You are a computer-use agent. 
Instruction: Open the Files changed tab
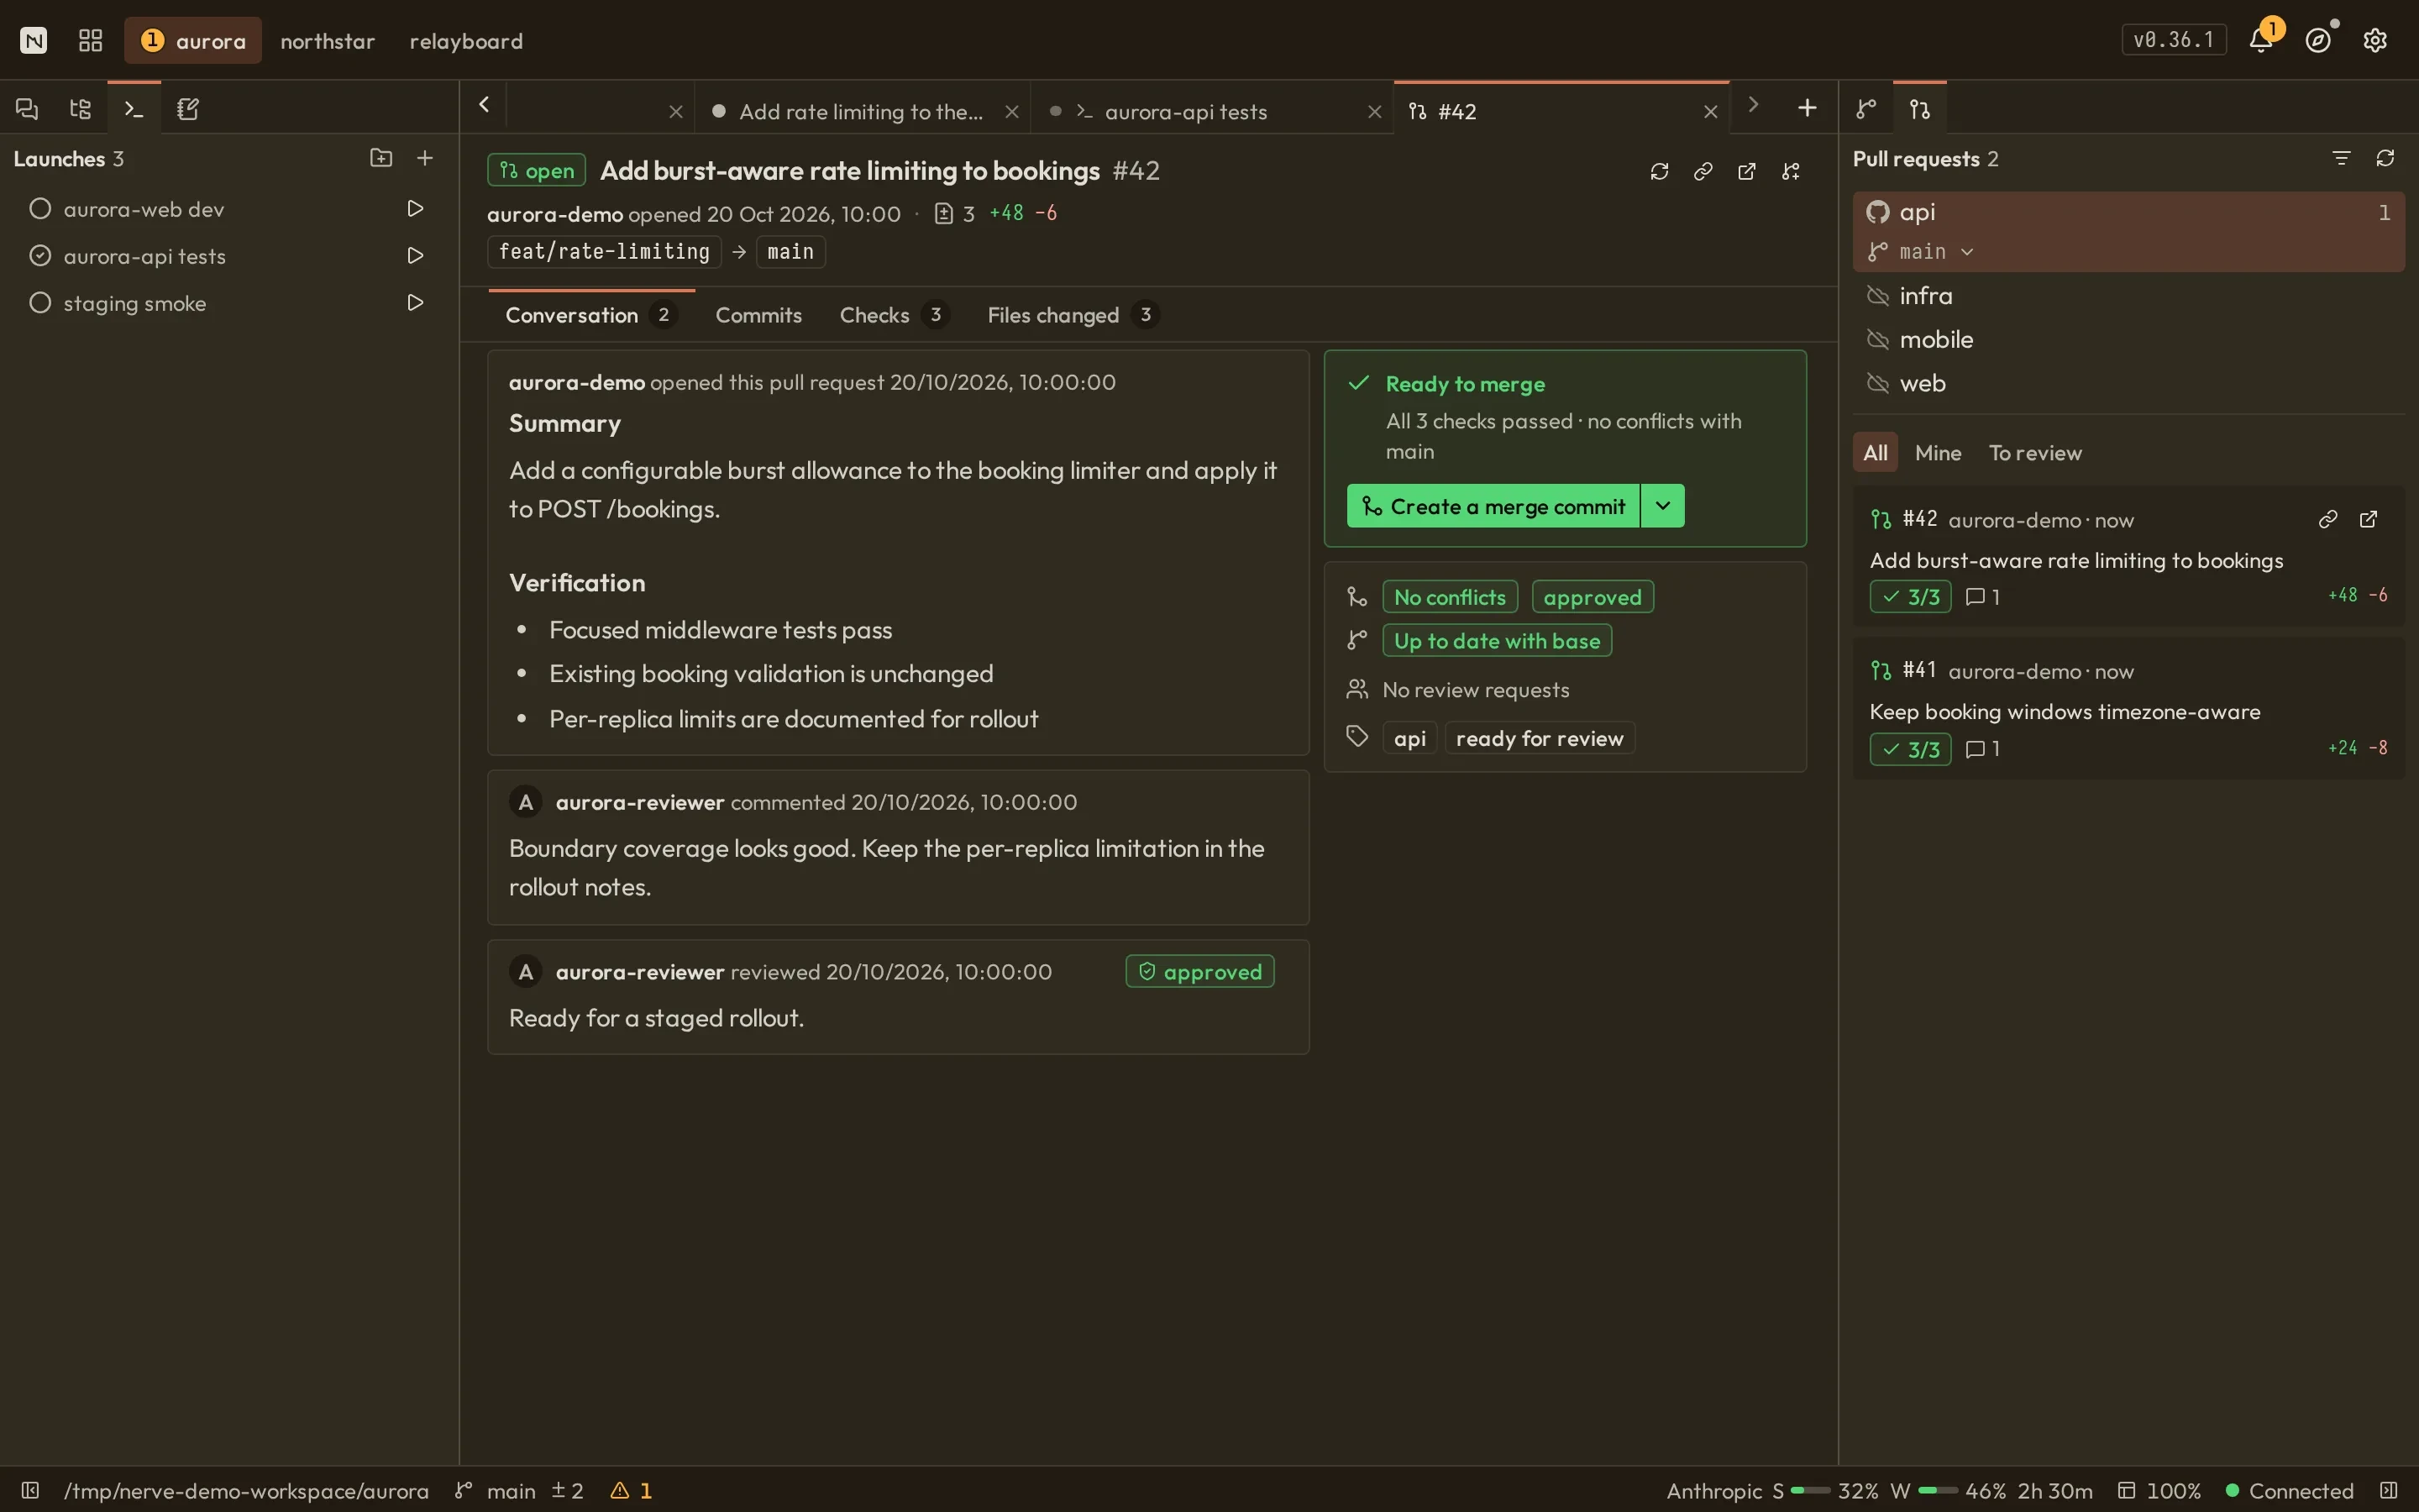coord(1073,315)
